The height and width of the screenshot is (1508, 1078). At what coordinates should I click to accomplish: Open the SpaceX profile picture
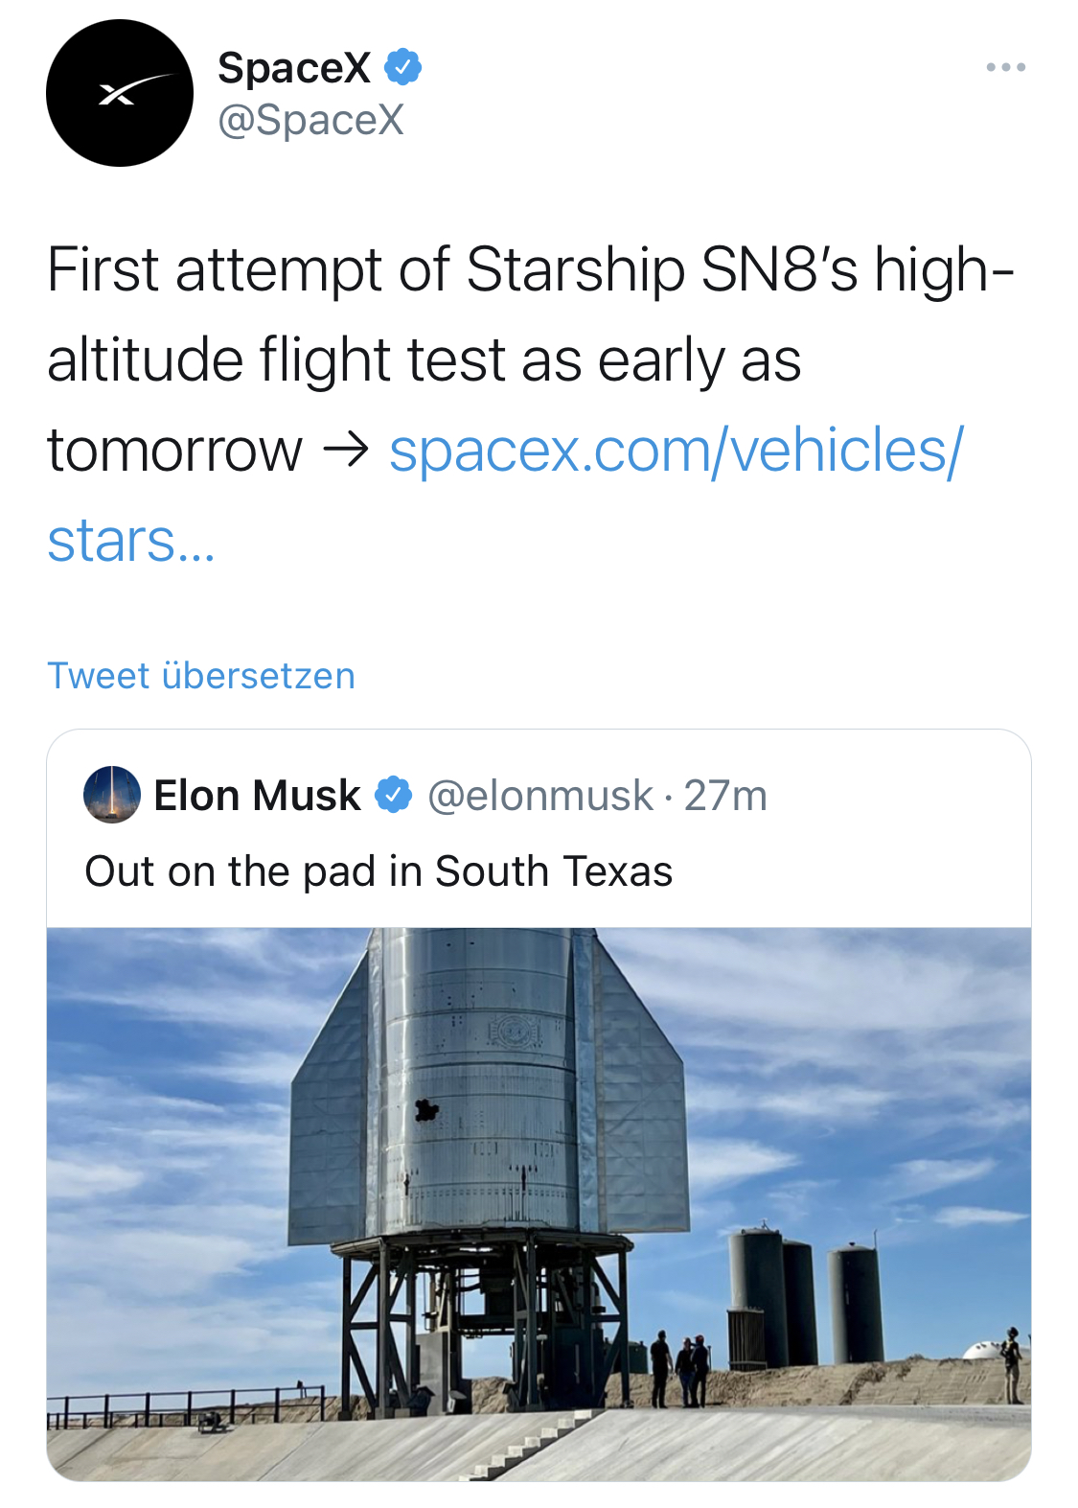click(x=120, y=94)
